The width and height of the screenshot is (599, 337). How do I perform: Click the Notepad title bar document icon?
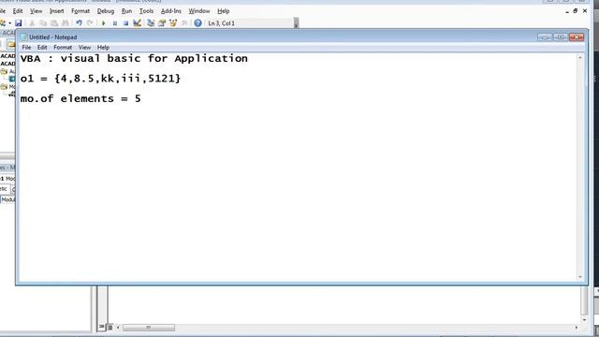tap(23, 37)
